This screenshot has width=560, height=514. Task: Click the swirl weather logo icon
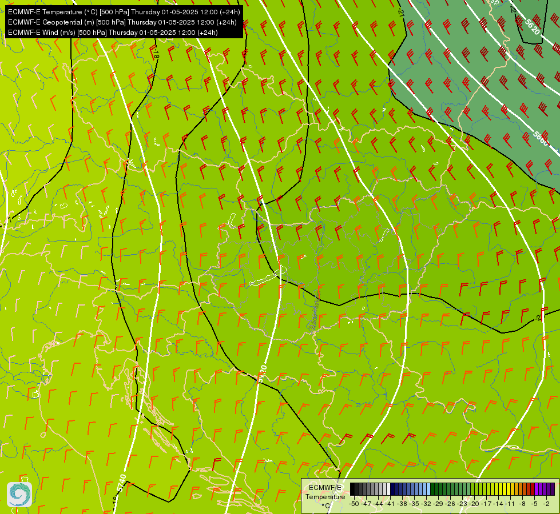pos(19,495)
